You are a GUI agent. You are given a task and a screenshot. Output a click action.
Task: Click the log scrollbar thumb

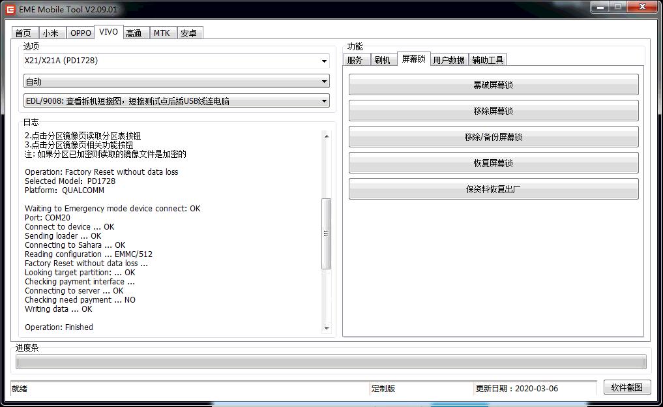click(327, 234)
